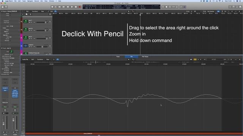Viewport: 243px width, 136px height.
Task: Click the red Record button
Action: point(80,7)
